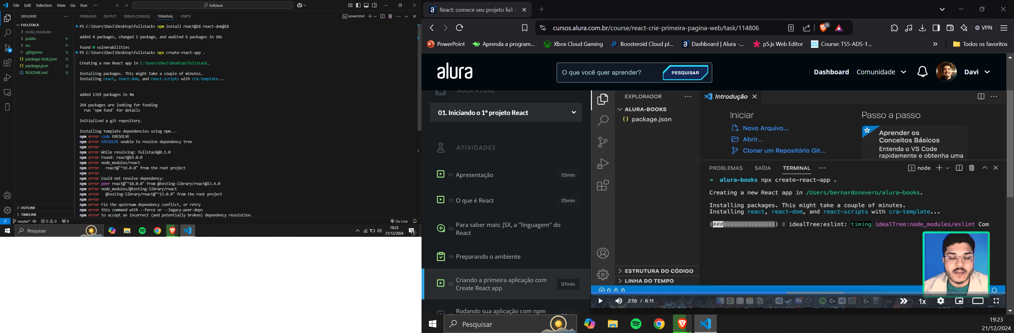The image size is (1014, 333).
Task: Expand the public folder
Action: click(x=31, y=39)
